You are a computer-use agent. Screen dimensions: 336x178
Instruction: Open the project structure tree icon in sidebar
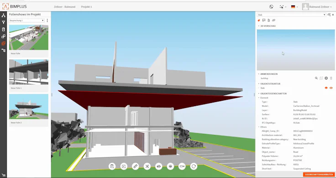pyautogui.click(x=4, y=15)
